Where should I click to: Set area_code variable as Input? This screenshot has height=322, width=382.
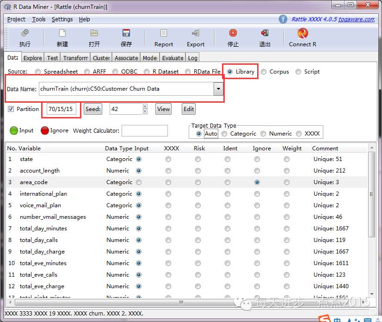139,182
